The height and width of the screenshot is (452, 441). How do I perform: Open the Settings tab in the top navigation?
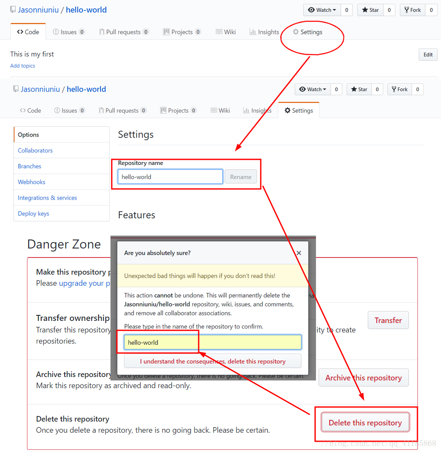pos(308,32)
